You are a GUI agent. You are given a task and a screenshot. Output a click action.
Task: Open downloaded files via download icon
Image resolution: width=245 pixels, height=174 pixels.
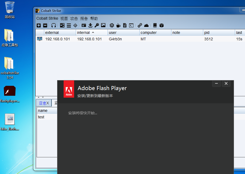pyautogui.click(x=90, y=25)
